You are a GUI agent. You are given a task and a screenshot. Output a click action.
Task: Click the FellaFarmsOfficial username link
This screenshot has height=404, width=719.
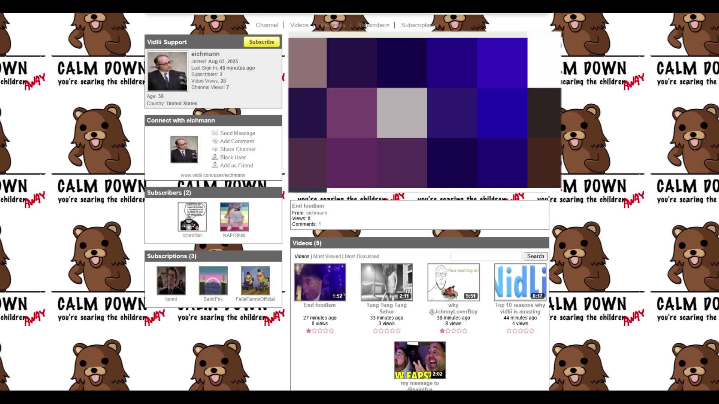tap(255, 299)
